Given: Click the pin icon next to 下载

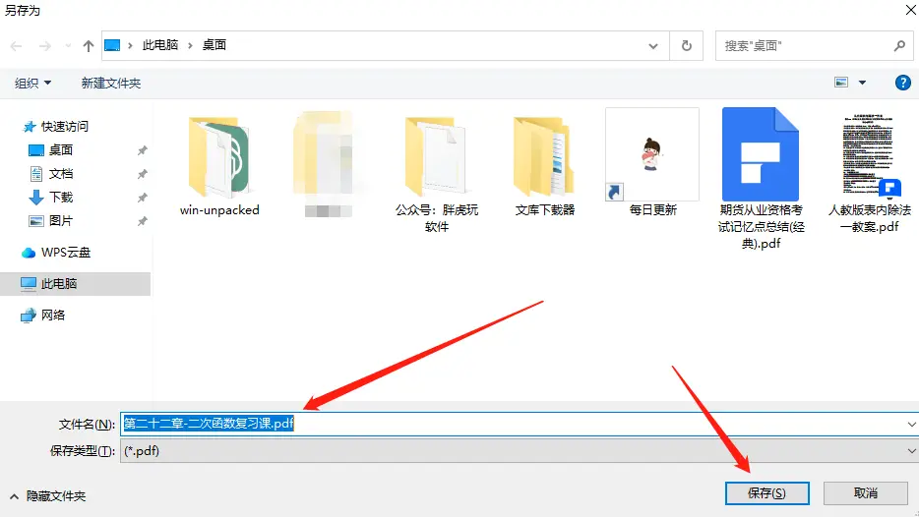Looking at the screenshot, I should [142, 198].
